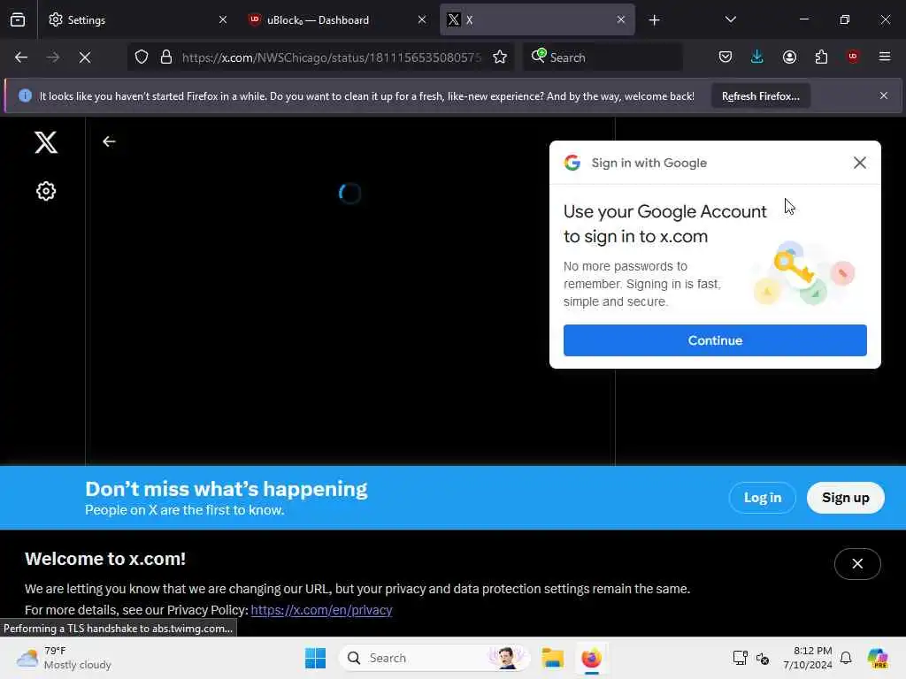
Task: Click the X logo in sidebar
Action: [46, 142]
